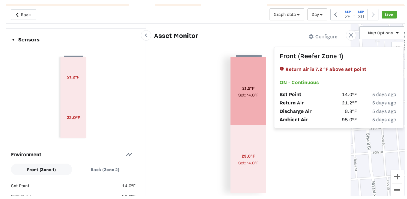Click the Environment trend graph icon
The height and width of the screenshot is (199, 407).
click(129, 155)
